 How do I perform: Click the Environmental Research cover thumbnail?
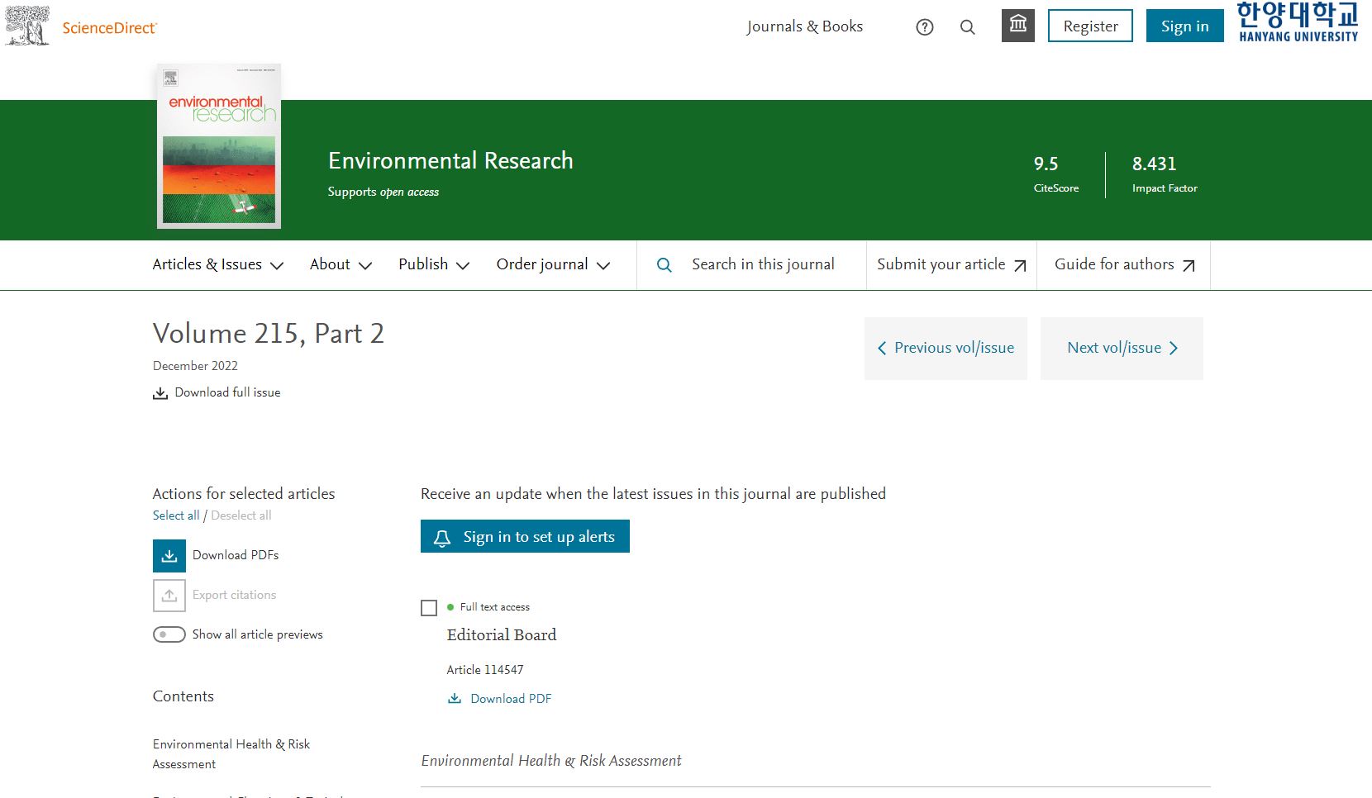[x=219, y=146]
